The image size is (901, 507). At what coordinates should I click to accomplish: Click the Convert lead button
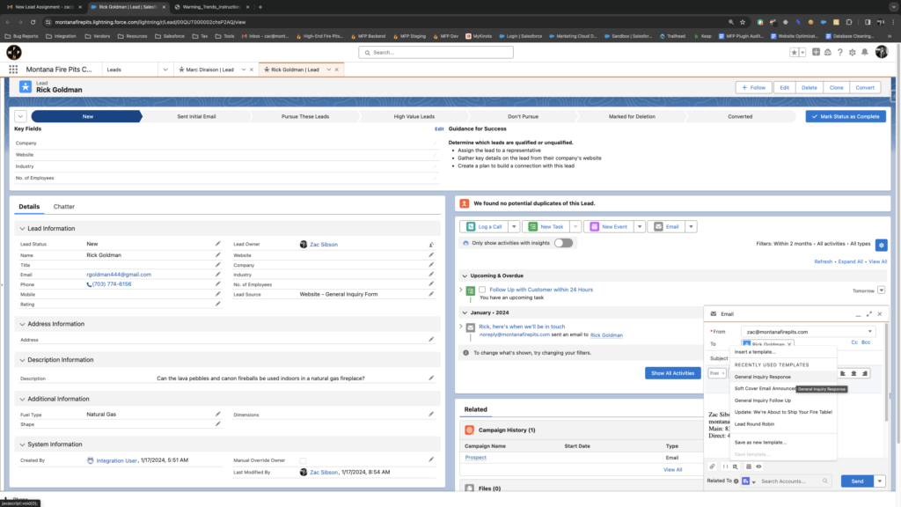click(865, 88)
